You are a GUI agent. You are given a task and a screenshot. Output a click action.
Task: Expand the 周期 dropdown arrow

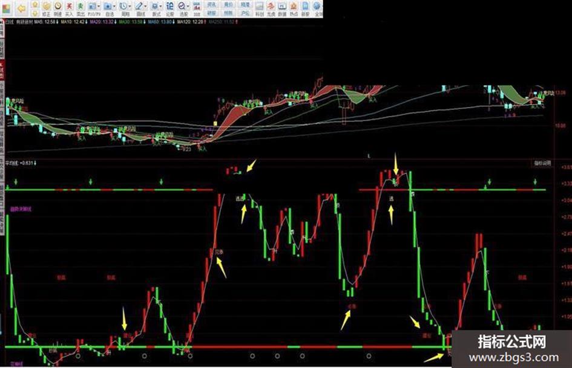point(130,6)
